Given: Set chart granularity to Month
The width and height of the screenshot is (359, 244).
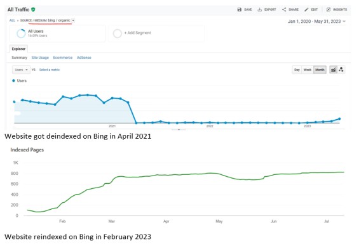Looking at the screenshot, I should pyautogui.click(x=320, y=70).
